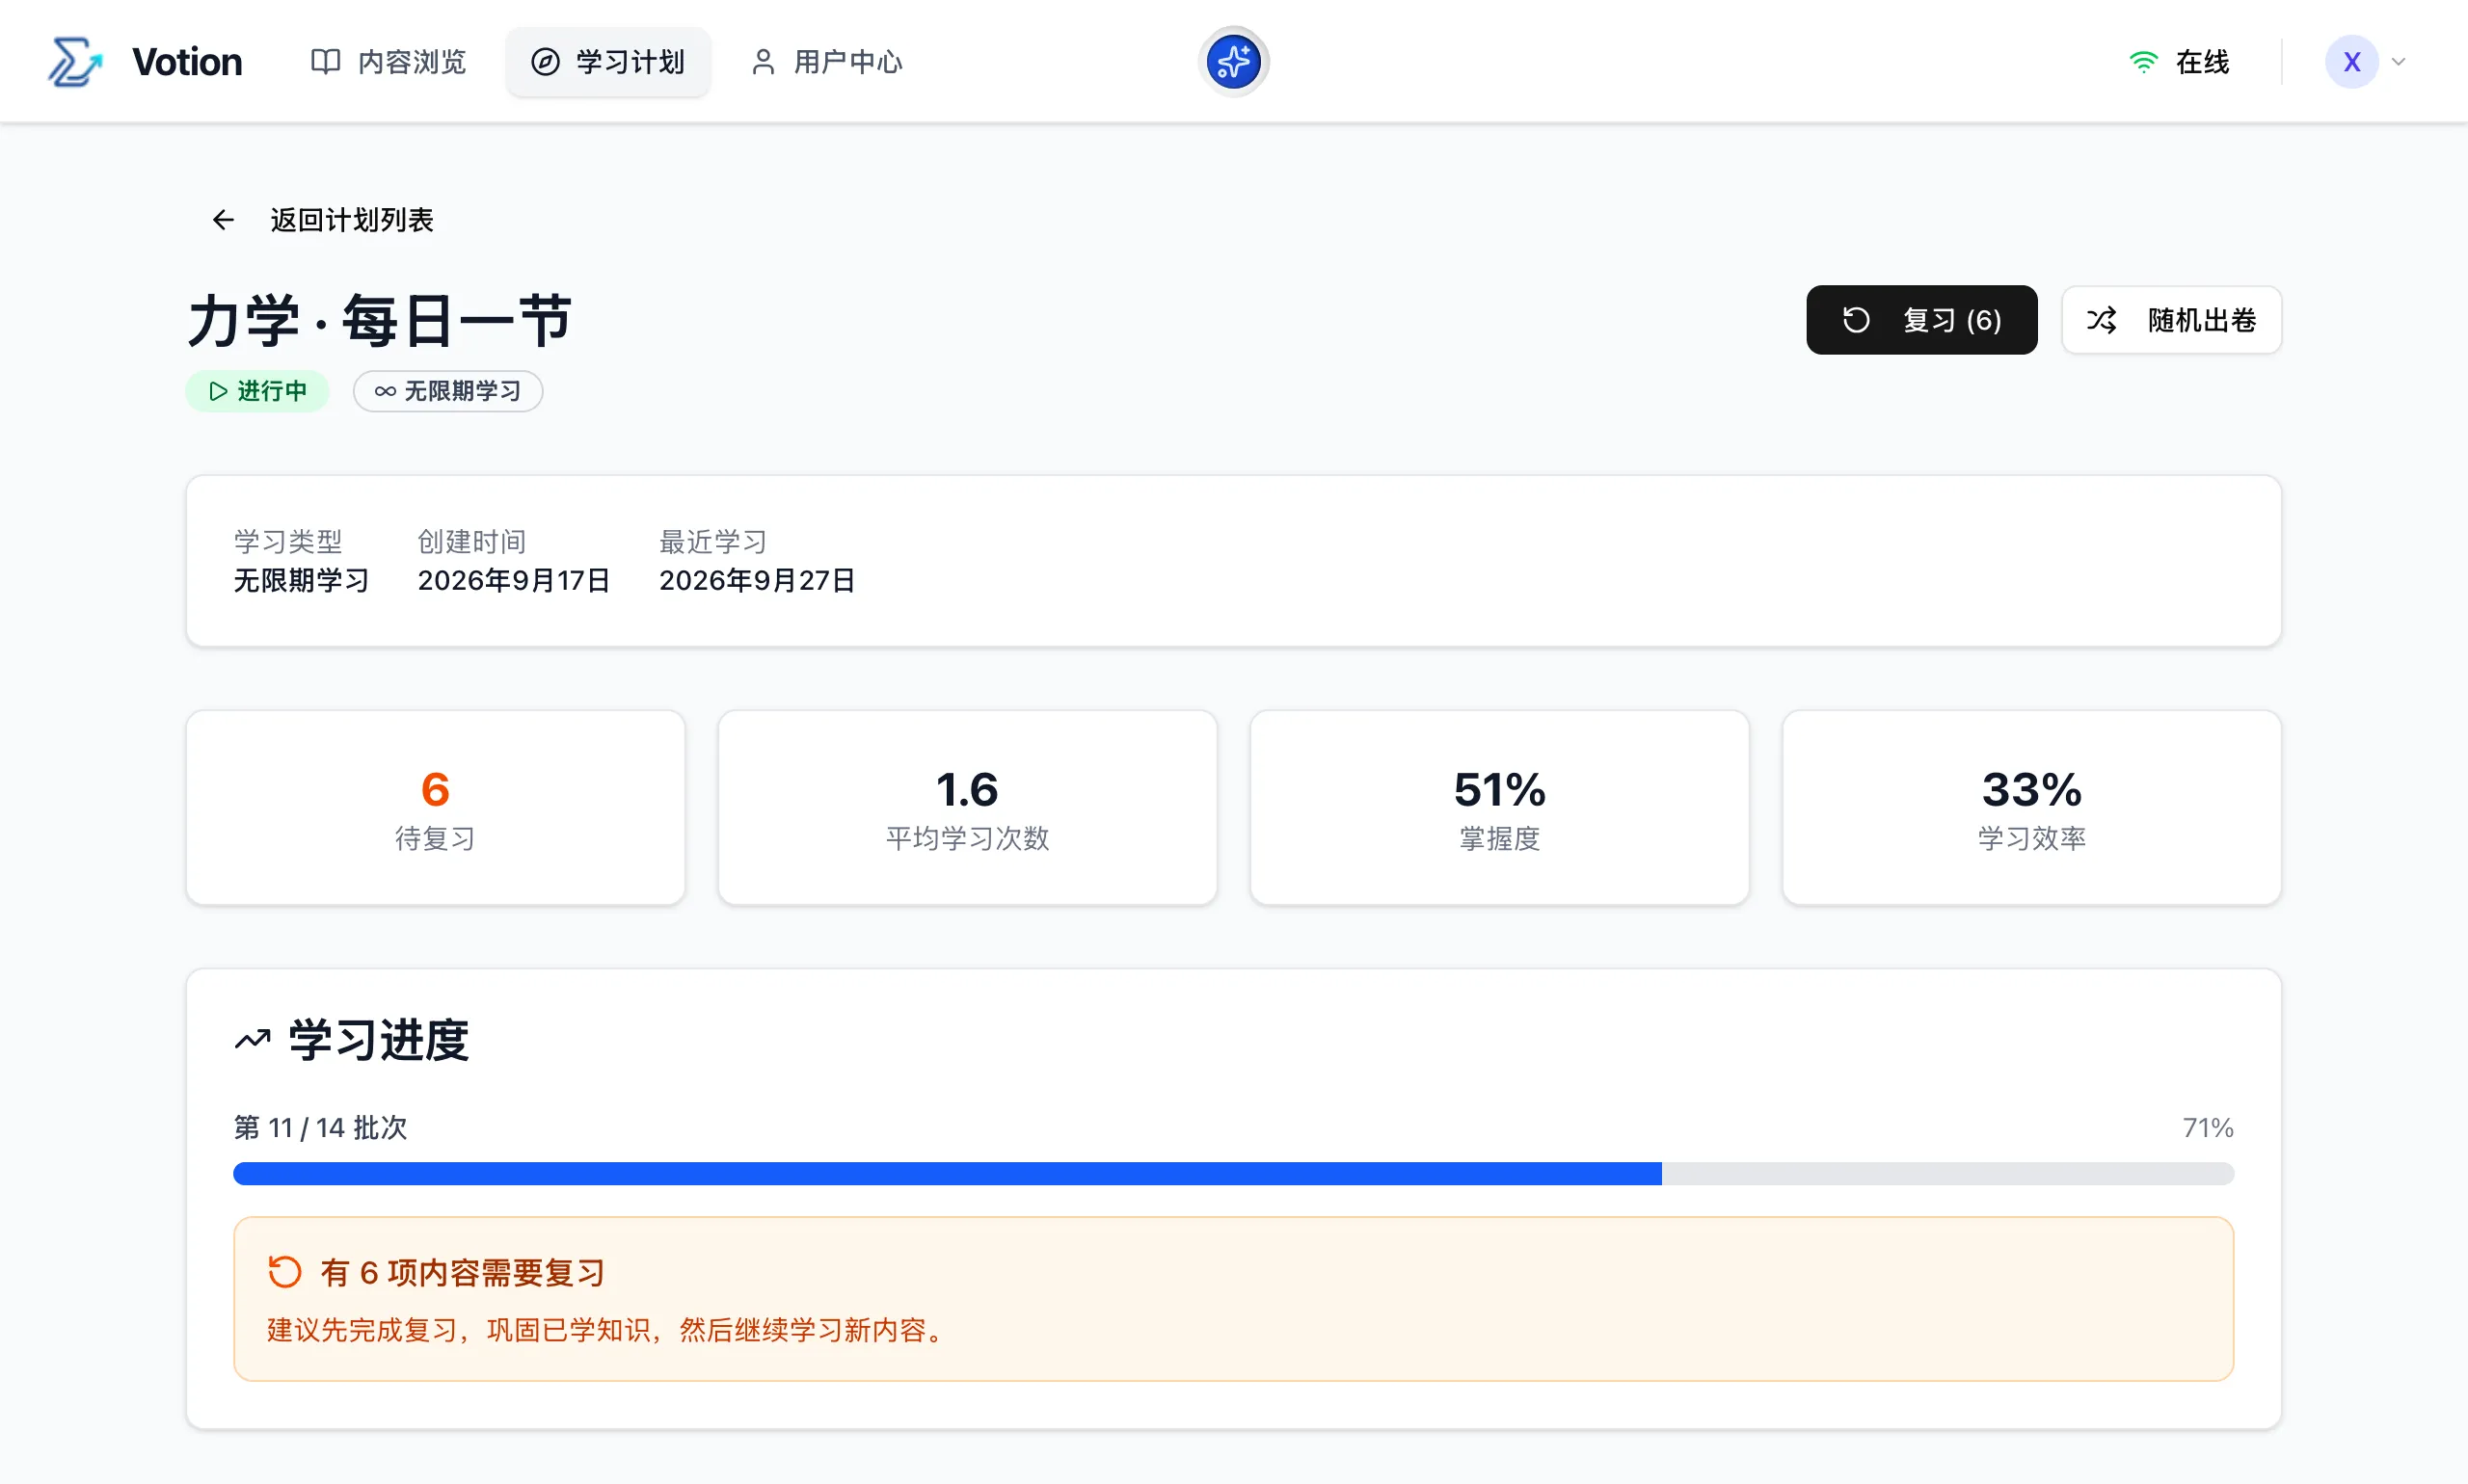Expand the account dropdown chevron
This screenshot has width=2468, height=1484.
(2398, 62)
